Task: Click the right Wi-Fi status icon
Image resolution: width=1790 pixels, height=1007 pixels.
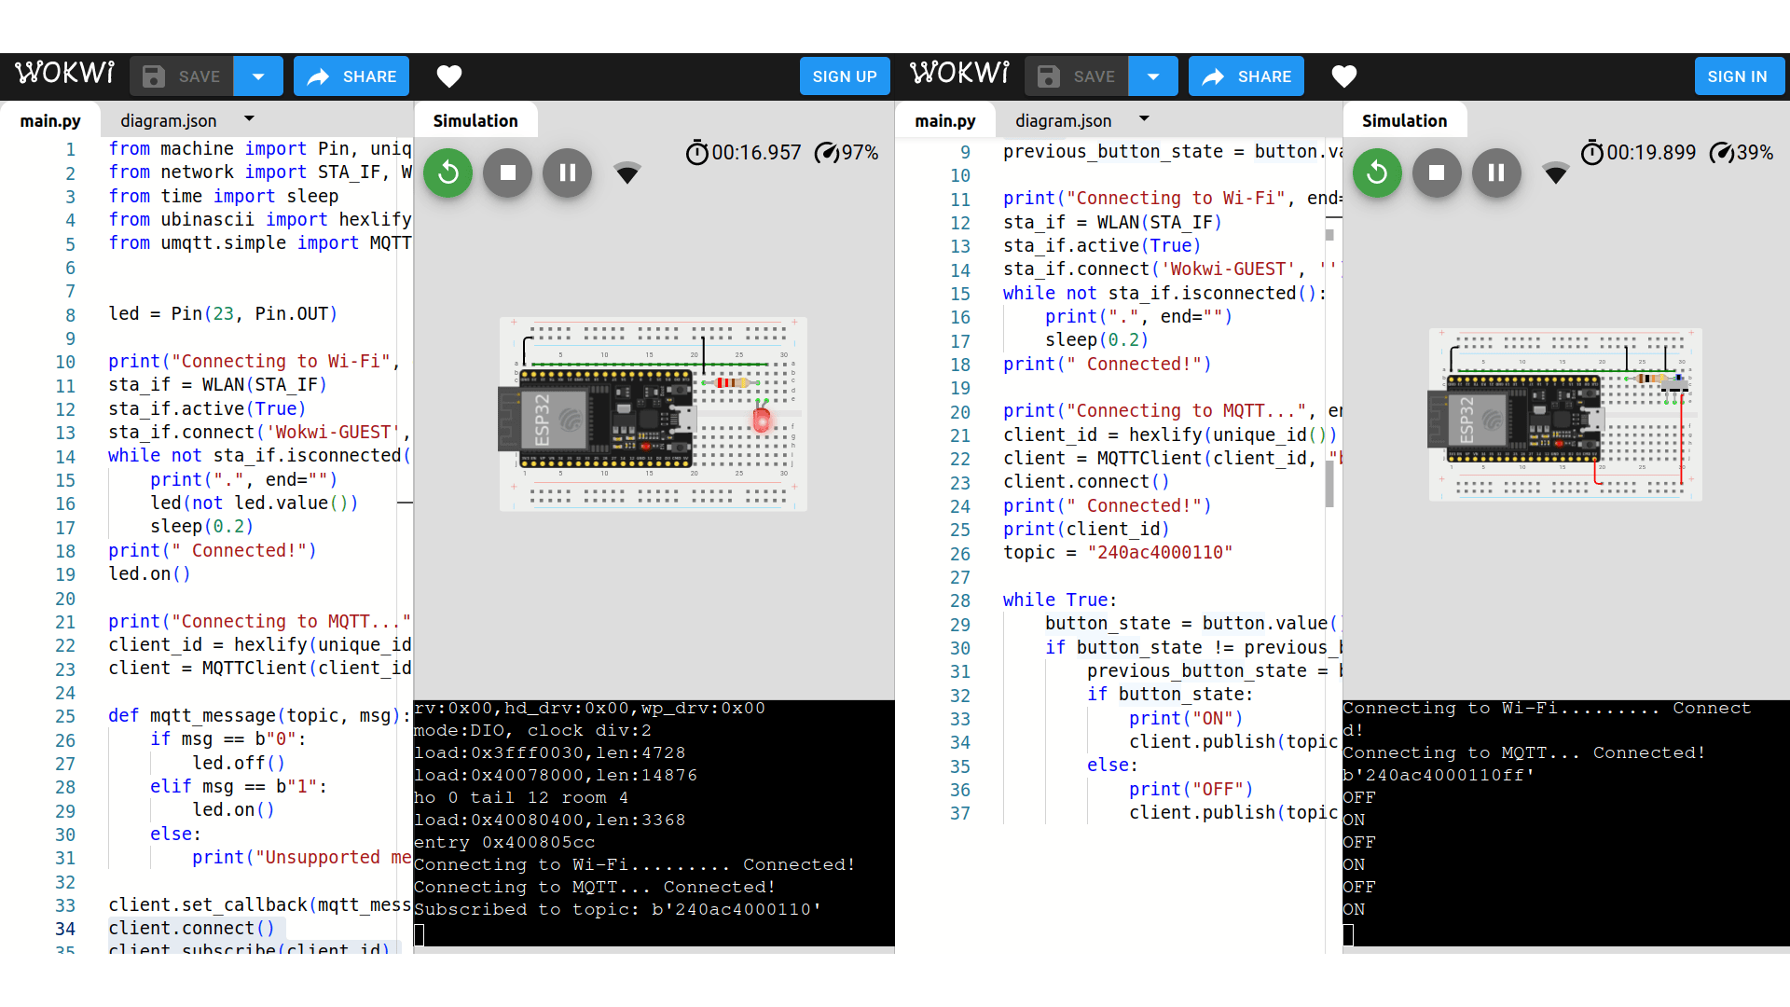Action: pyautogui.click(x=1555, y=172)
